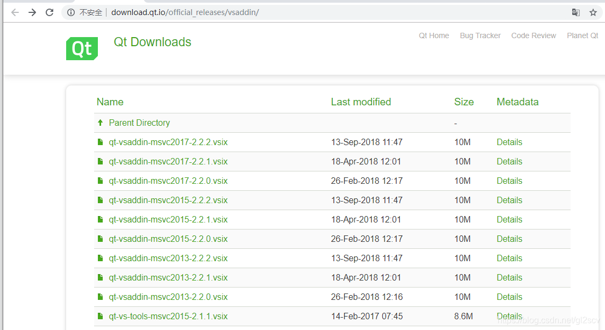Screen dimensions: 605x330
Task: Open the Qt Home nav link
Action: pyautogui.click(x=434, y=35)
